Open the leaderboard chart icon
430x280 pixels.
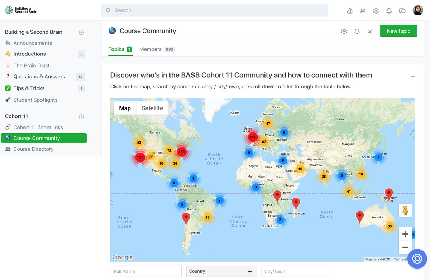tap(350, 11)
